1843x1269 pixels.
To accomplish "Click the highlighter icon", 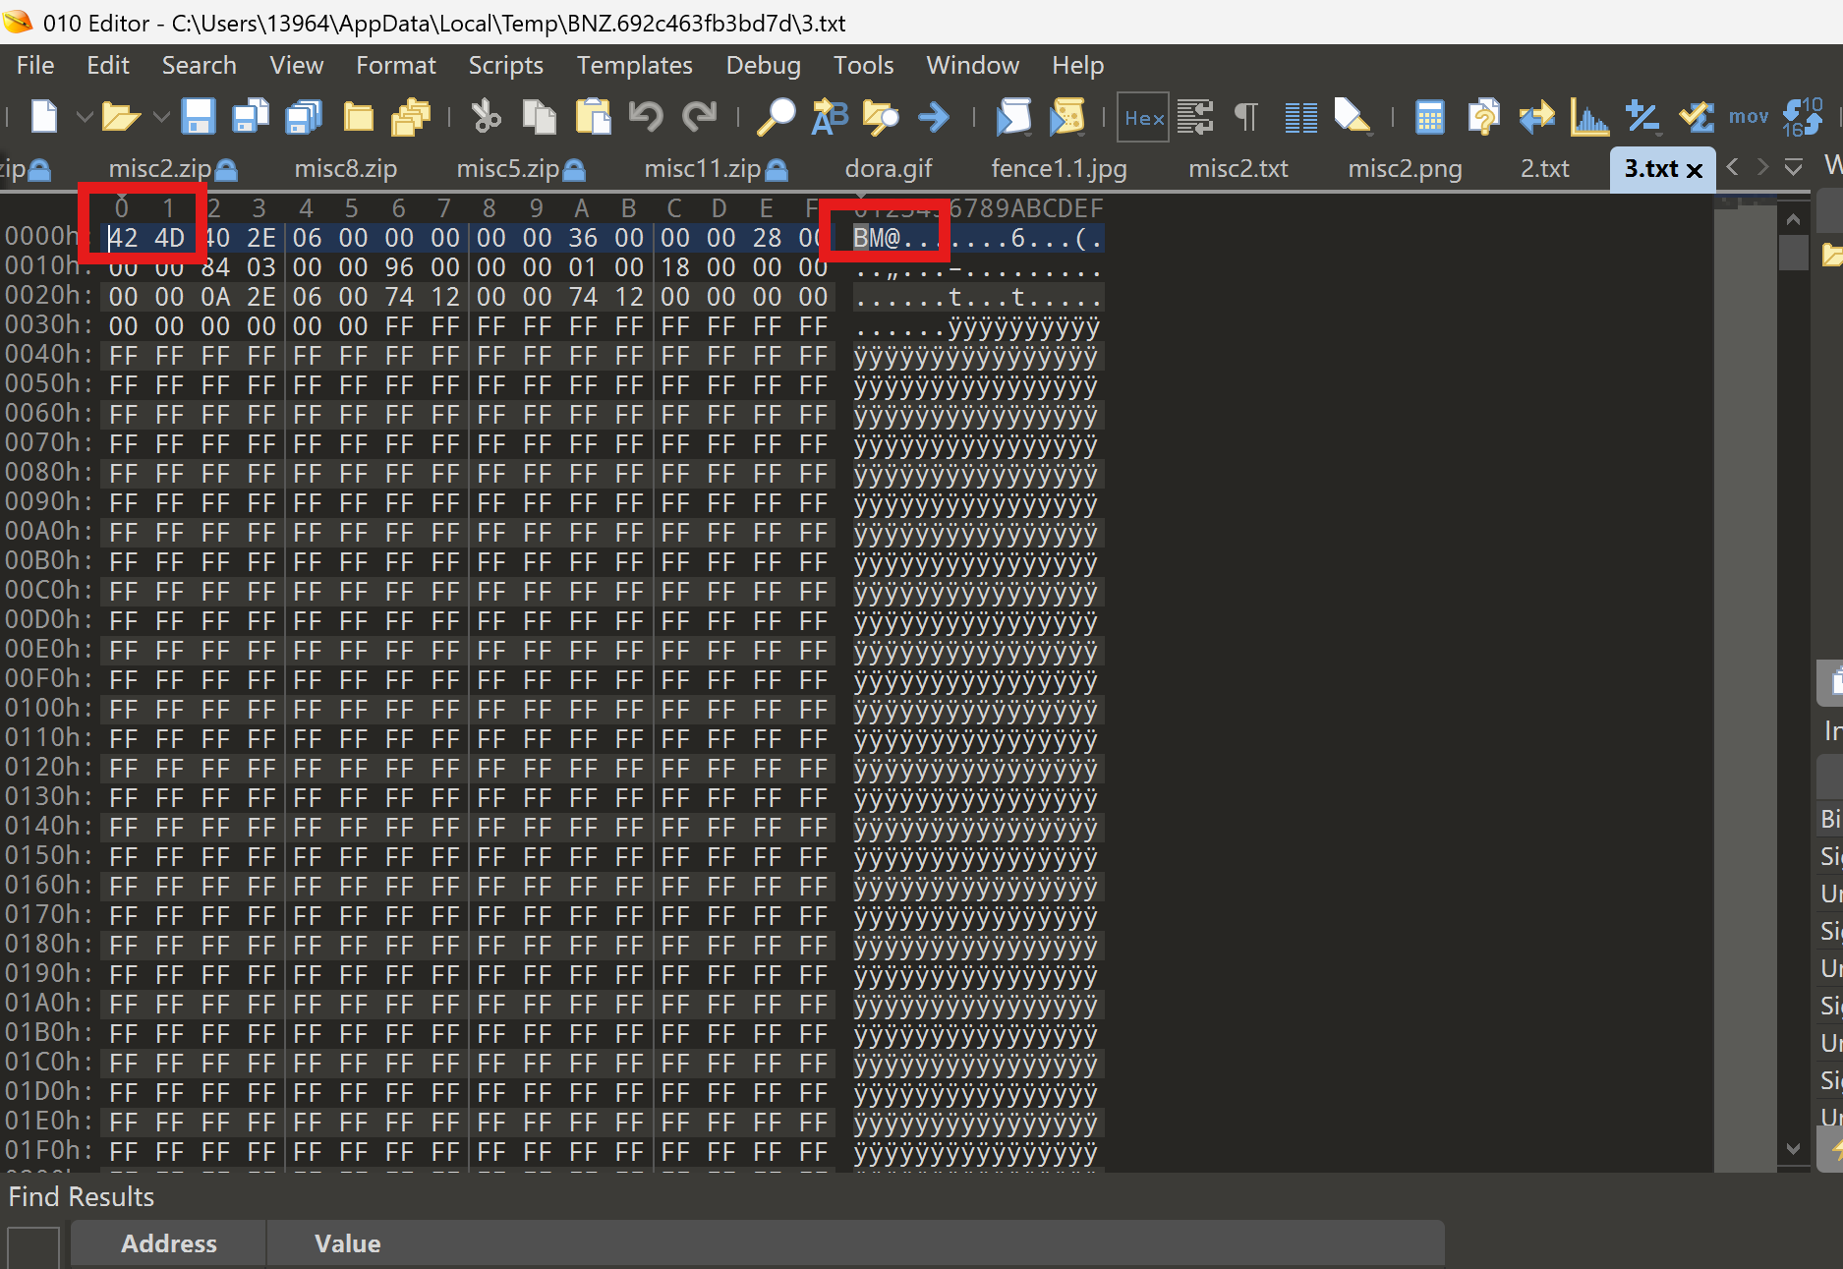I will tap(1353, 117).
